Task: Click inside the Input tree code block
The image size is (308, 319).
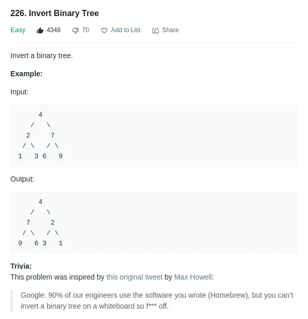Action: tap(154, 136)
